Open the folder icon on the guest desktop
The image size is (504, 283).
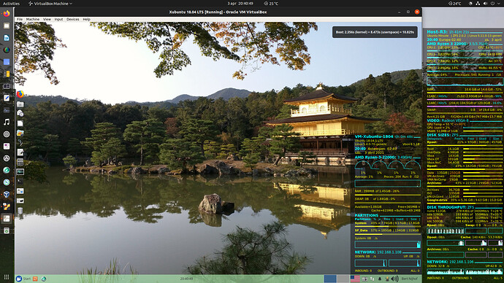[20, 104]
